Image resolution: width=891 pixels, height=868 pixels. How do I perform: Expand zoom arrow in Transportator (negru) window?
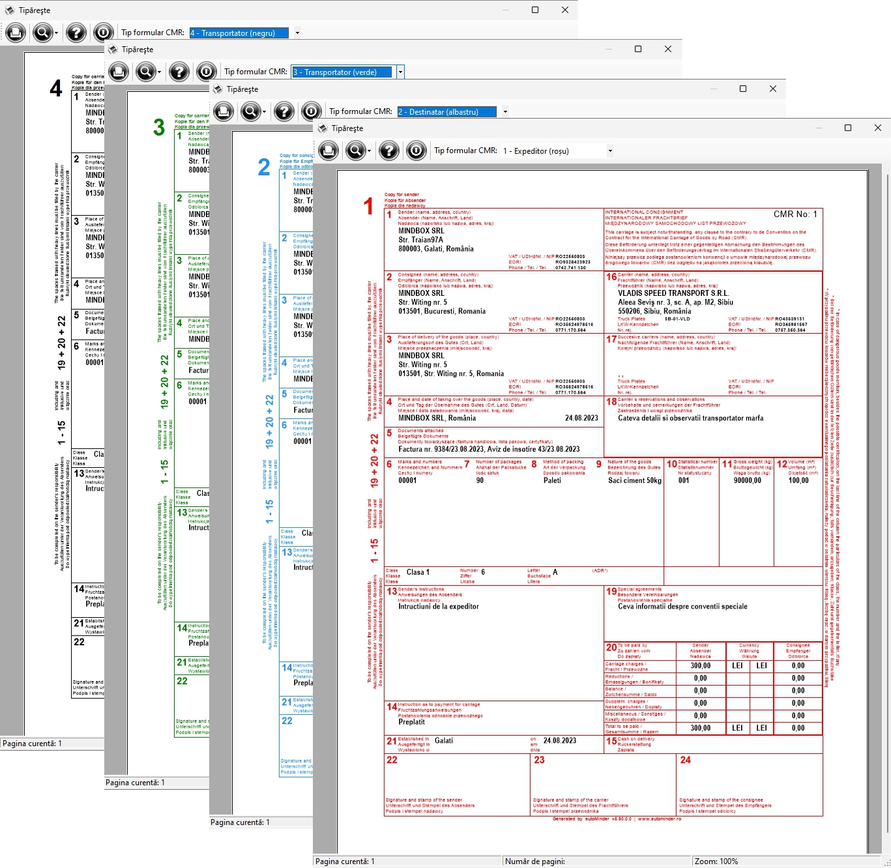pyautogui.click(x=56, y=33)
